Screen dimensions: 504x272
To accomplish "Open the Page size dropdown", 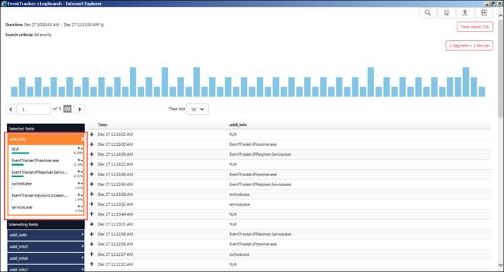I will pos(198,109).
